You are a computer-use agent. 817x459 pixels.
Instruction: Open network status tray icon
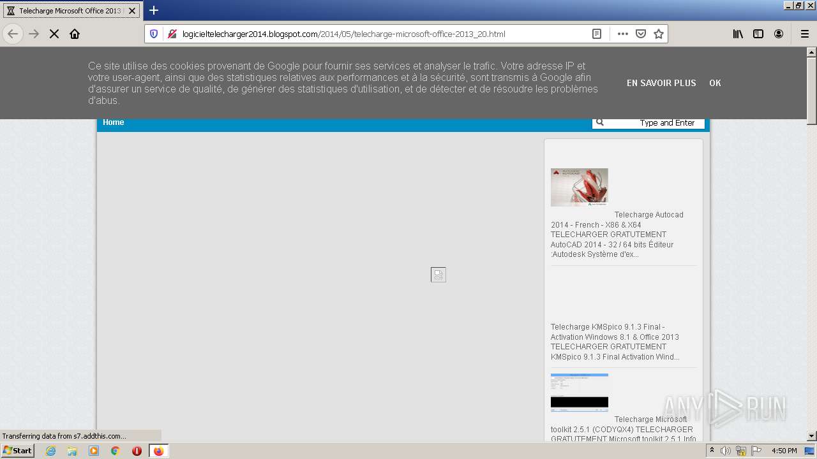(741, 451)
